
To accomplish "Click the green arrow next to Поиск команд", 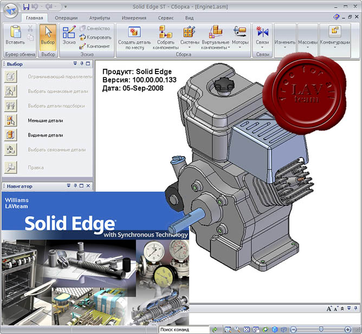I will click(x=215, y=330).
